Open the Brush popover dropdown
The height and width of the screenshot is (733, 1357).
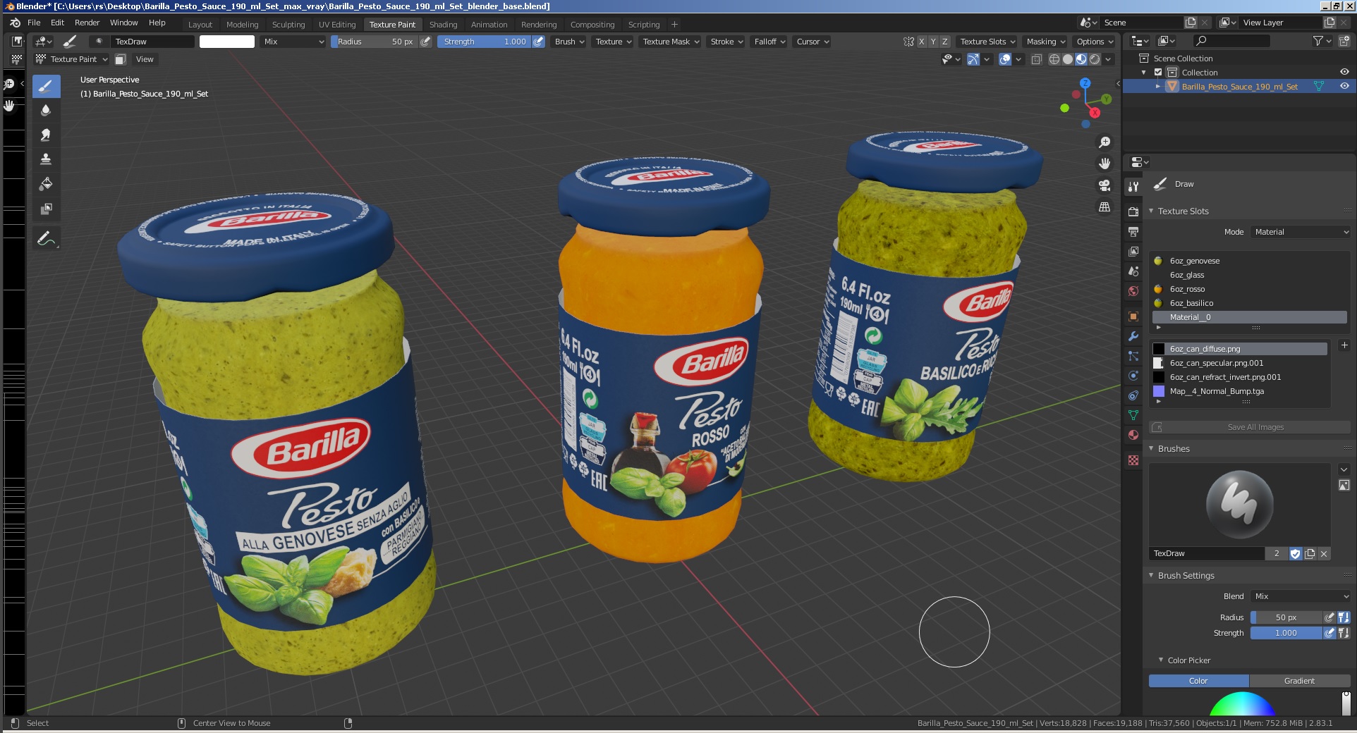pyautogui.click(x=570, y=42)
